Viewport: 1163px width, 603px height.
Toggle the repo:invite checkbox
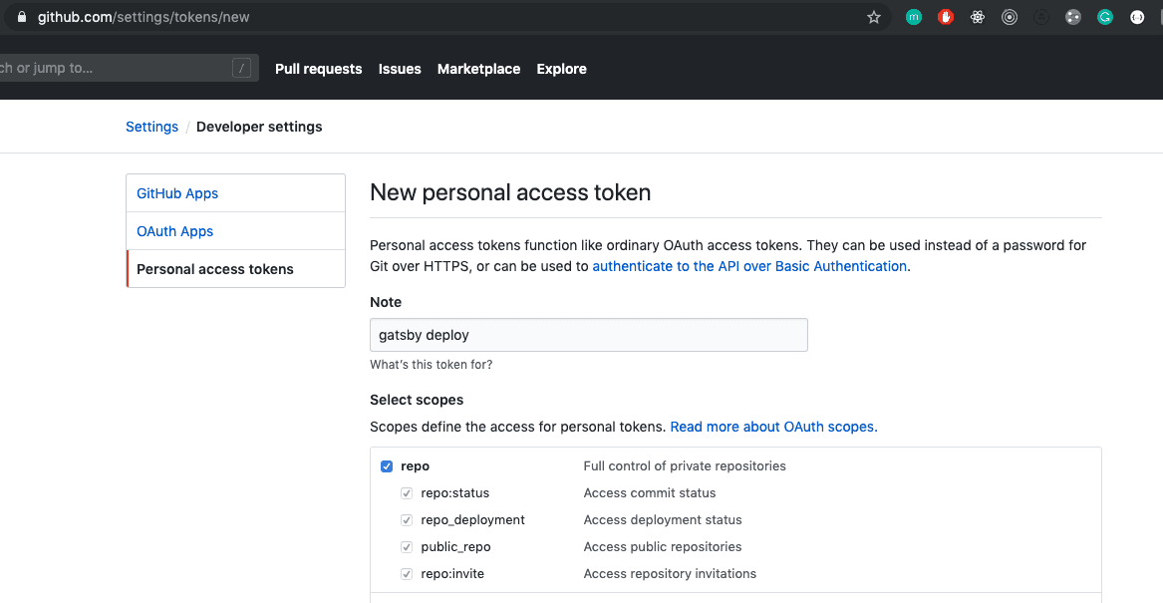[407, 574]
